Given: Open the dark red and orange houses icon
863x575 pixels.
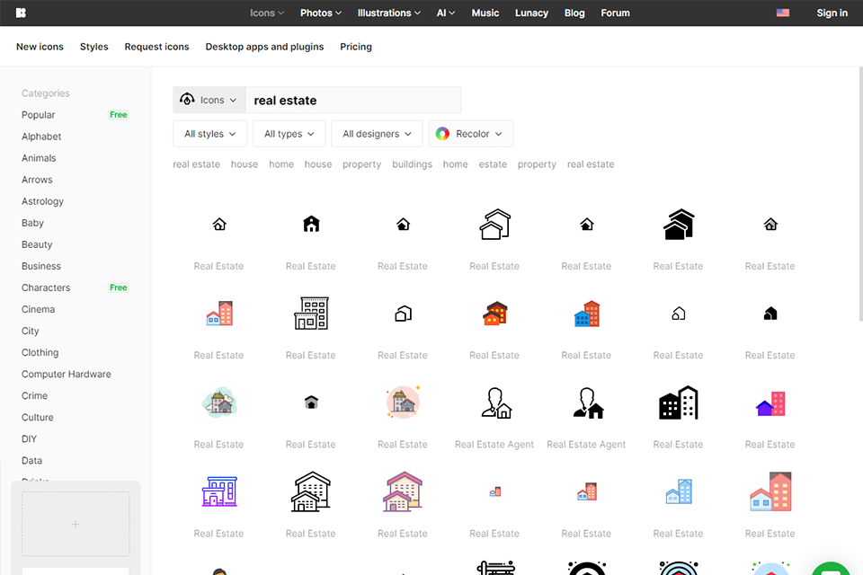Looking at the screenshot, I should pyautogui.click(x=494, y=313).
